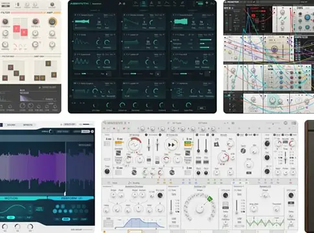This screenshot has height=233, width=314.
Task: Click the lower pink filter pad in cream synth
Action: click(x=24, y=32)
